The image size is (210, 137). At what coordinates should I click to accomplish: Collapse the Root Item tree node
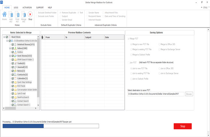pyautogui.click(x=4, y=37)
